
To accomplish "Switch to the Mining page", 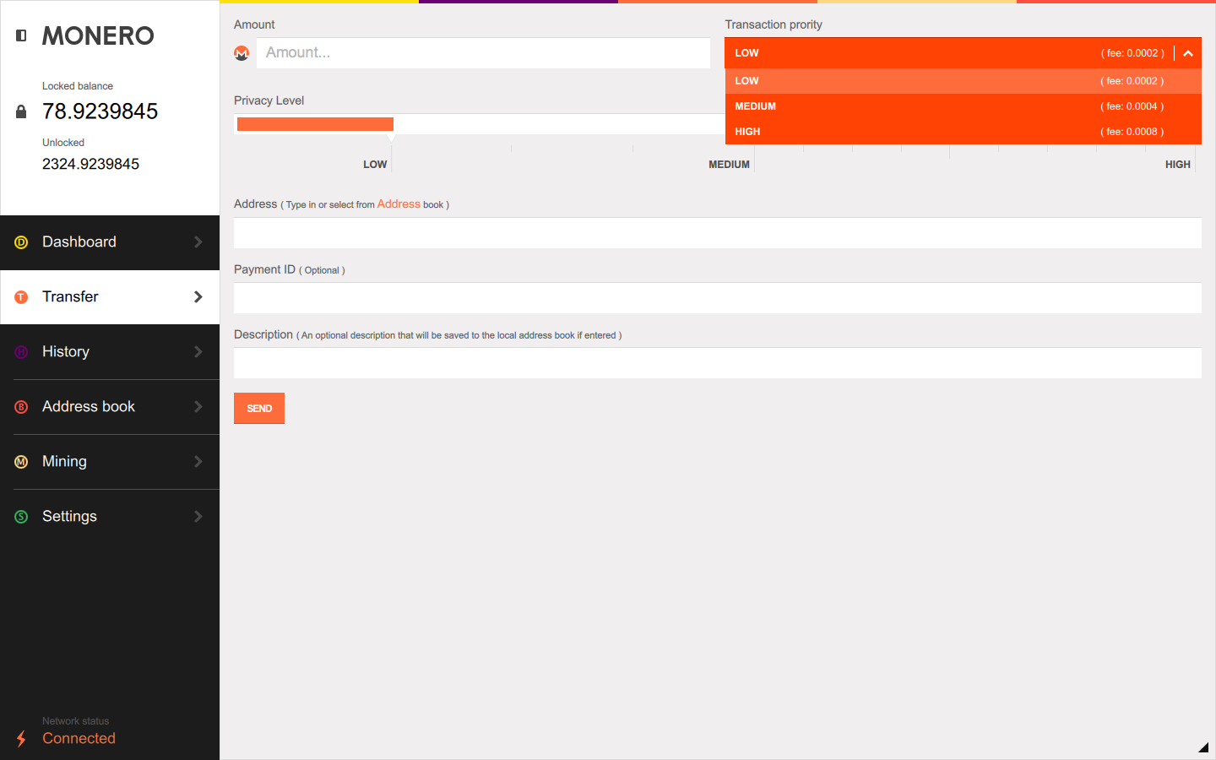I will tap(110, 462).
